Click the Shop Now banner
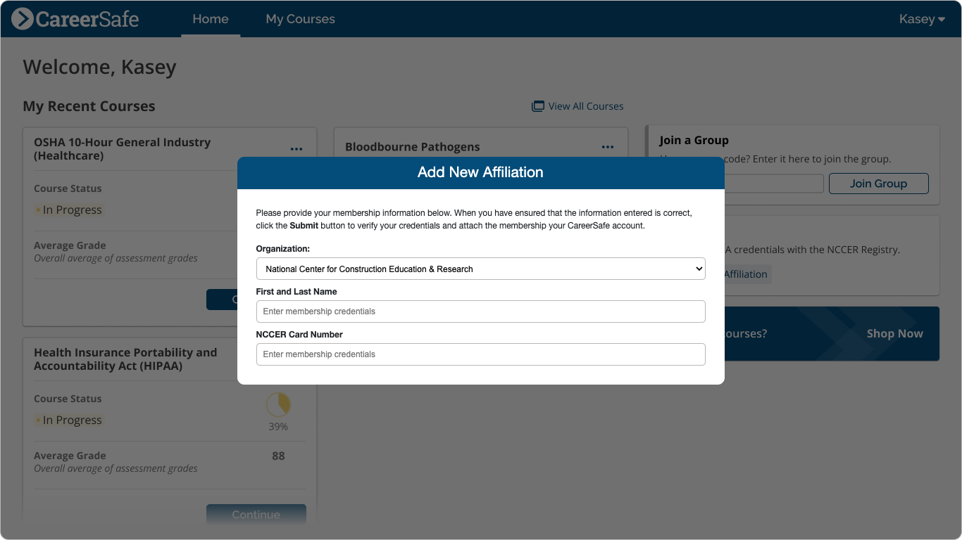The width and height of the screenshot is (962, 540). point(894,333)
